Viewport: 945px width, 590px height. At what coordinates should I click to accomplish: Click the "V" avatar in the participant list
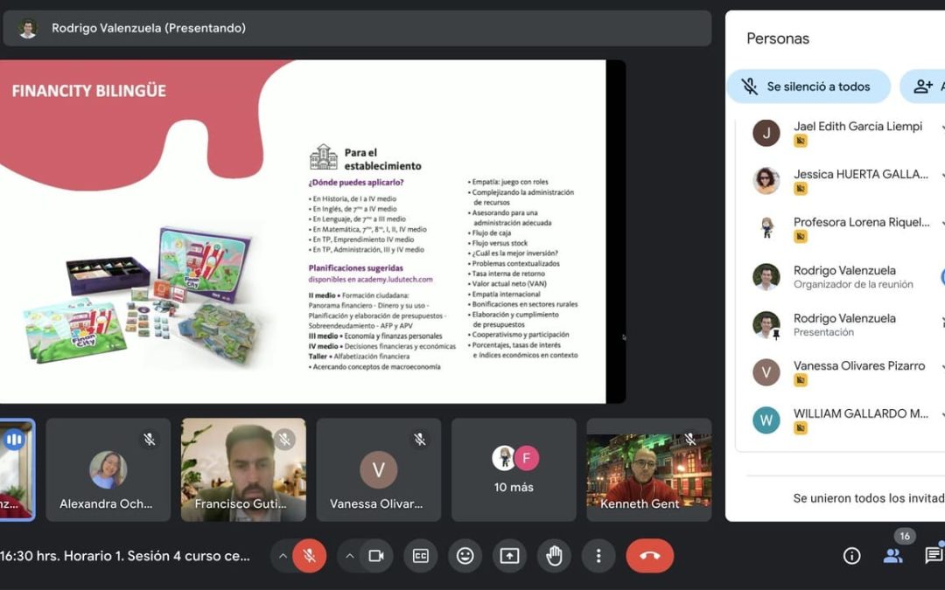click(766, 372)
